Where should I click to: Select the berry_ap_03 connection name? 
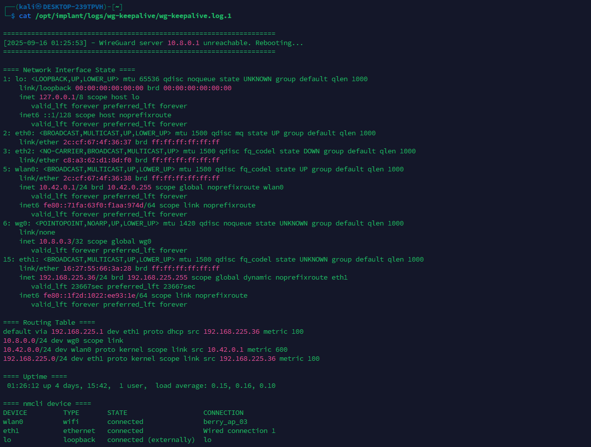click(225, 422)
